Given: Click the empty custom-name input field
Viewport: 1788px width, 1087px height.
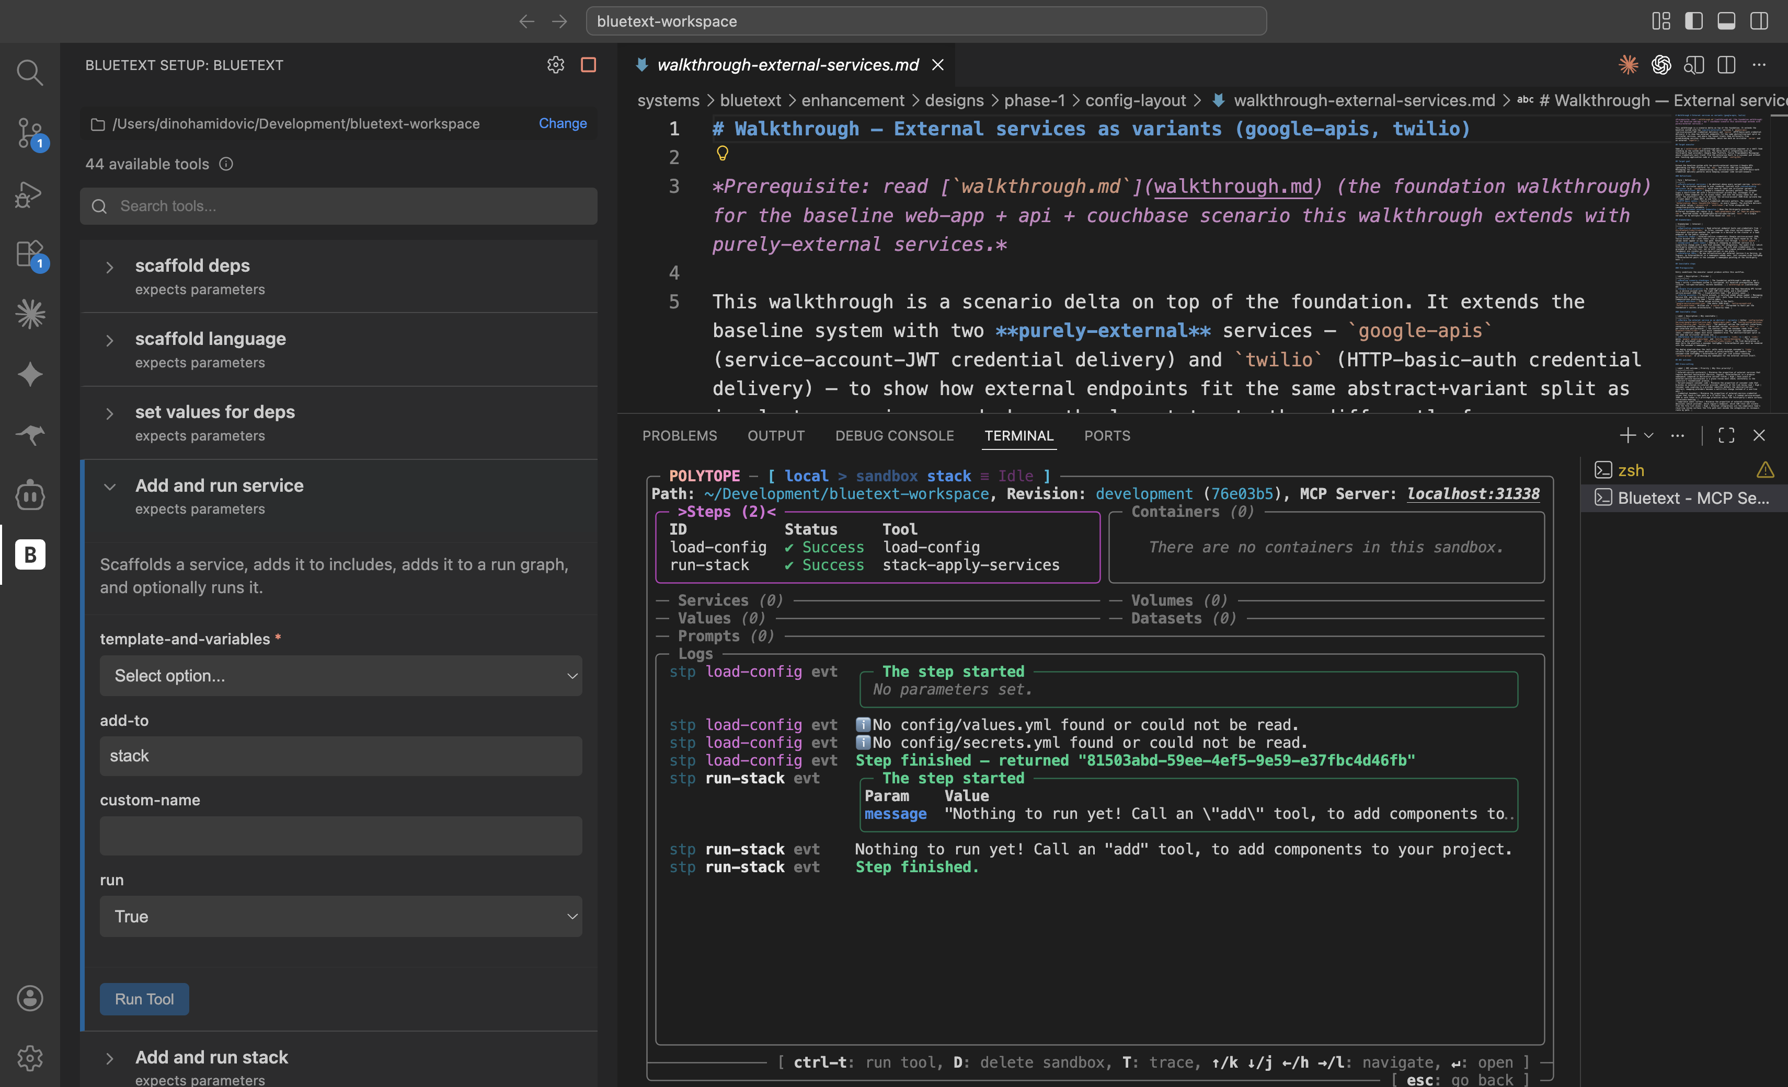Looking at the screenshot, I should coord(341,836).
